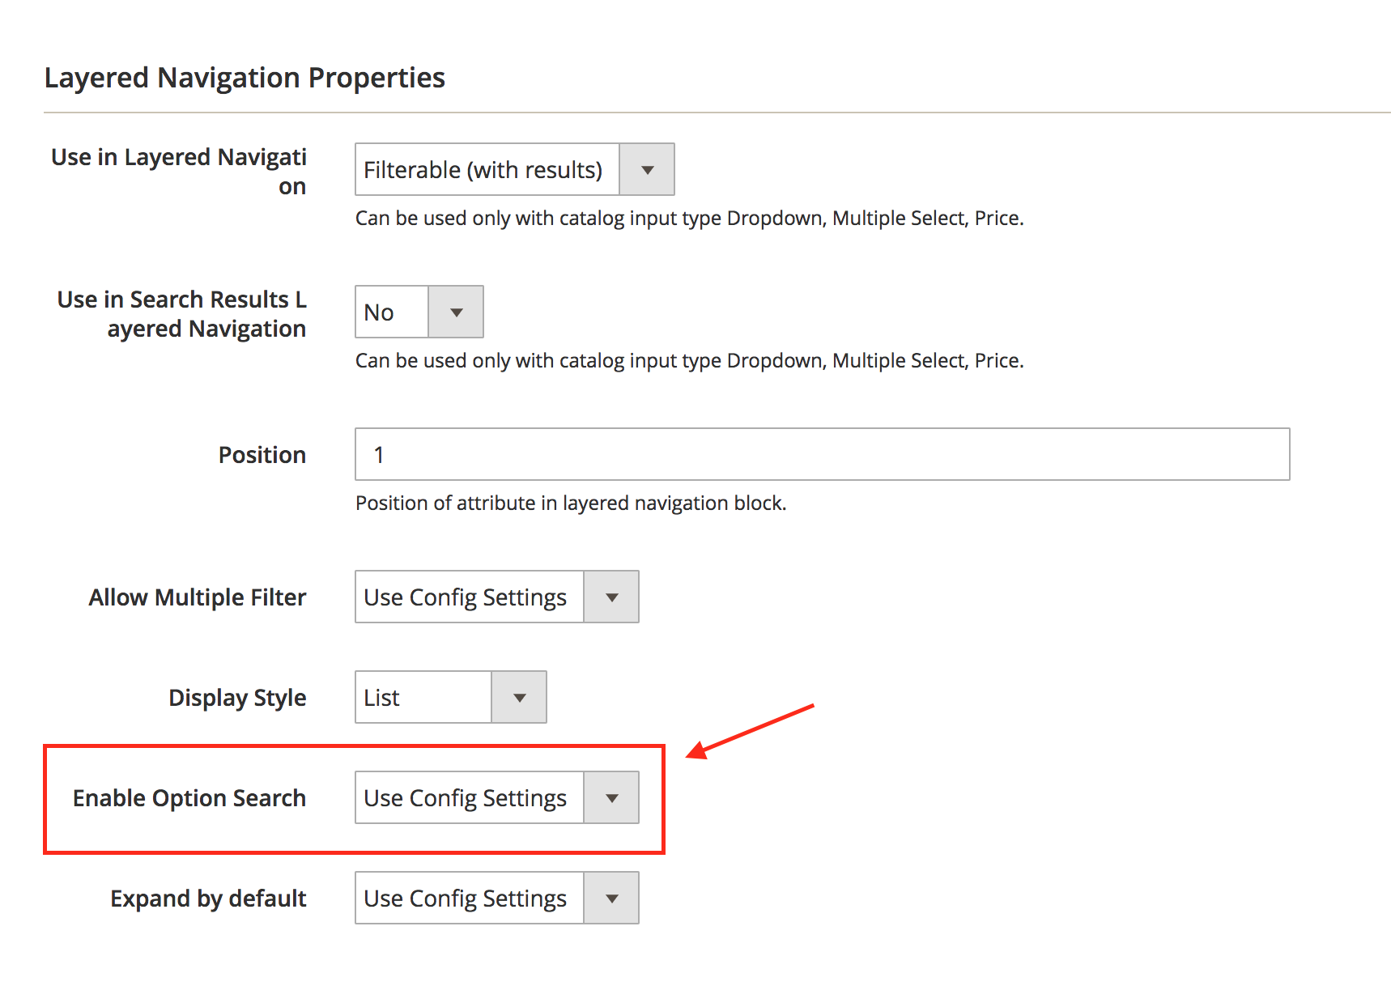The width and height of the screenshot is (1391, 1007).
Task: Click the 'Position of attribute in layered navigation block' note
Action: (x=571, y=503)
